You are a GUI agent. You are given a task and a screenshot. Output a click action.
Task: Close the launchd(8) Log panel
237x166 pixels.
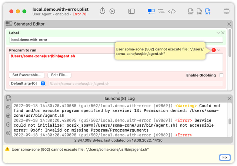[229, 99]
